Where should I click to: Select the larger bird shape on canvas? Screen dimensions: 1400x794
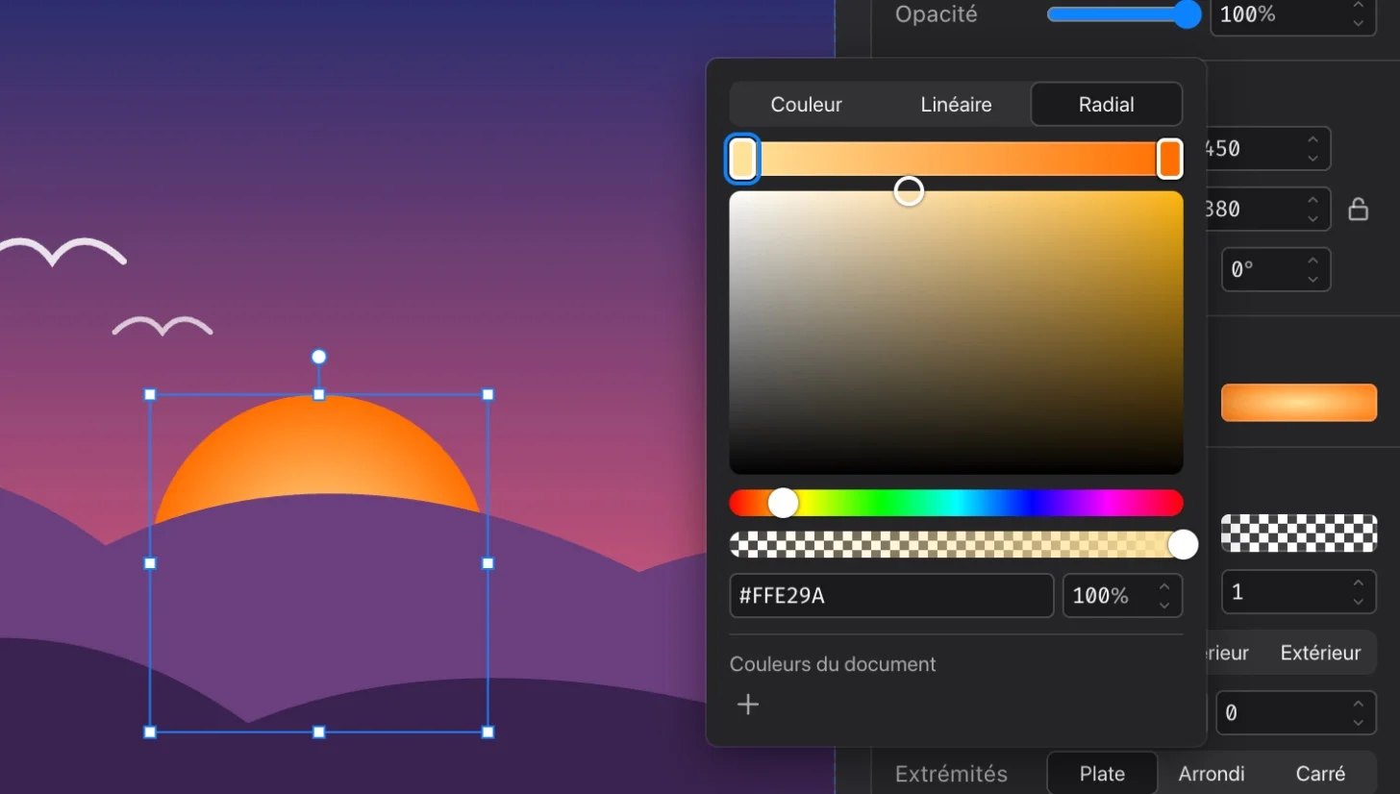coord(62,250)
